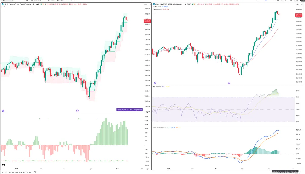Click the RSI 14 close legend
The height and width of the screenshot is (174, 305).
point(161,86)
